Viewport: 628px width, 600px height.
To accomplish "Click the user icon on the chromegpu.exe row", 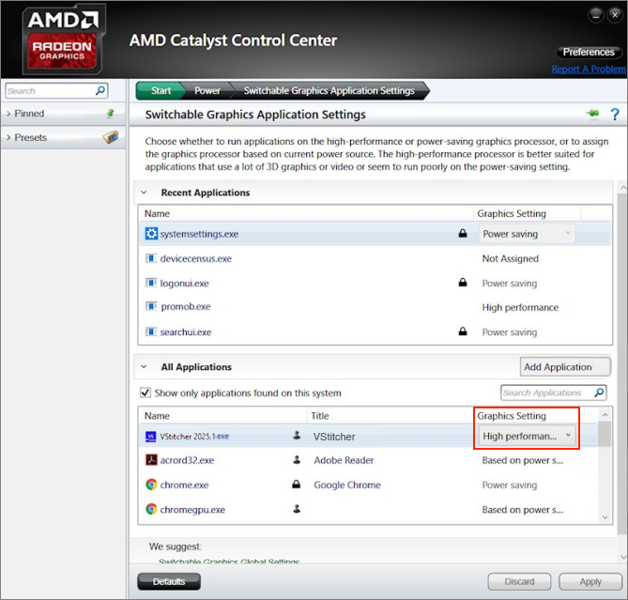I will click(297, 509).
